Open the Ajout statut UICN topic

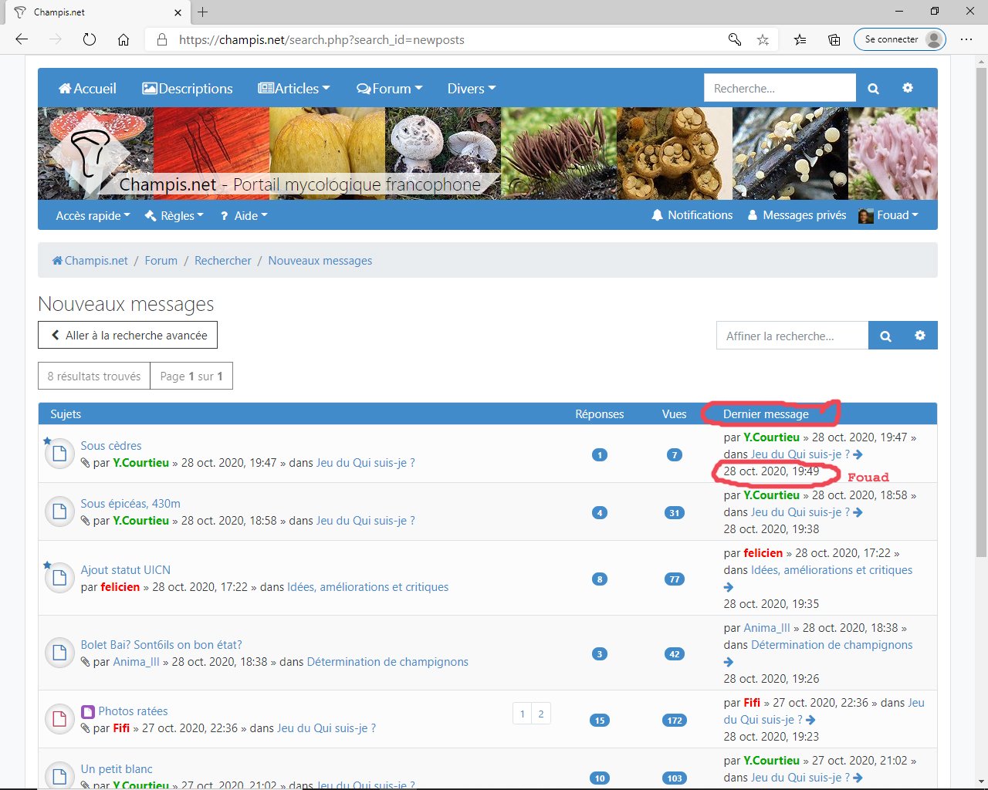(125, 570)
